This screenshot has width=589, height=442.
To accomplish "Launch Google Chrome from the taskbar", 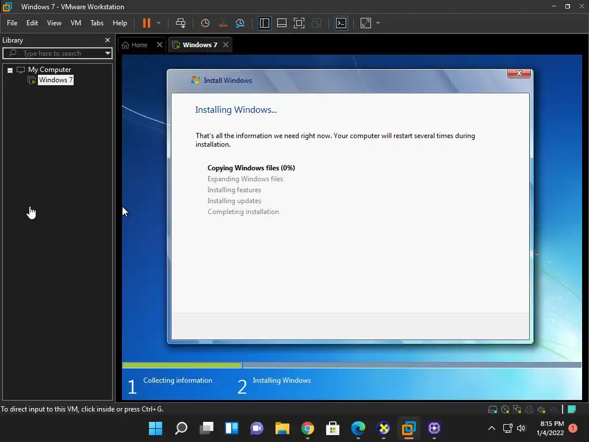I will tap(308, 428).
